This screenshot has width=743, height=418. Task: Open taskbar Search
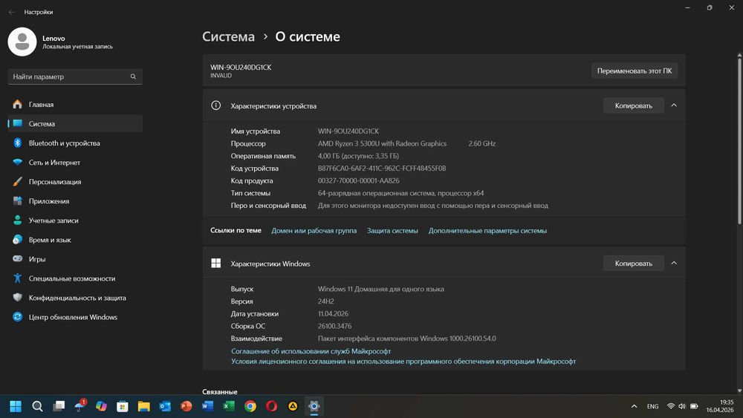point(37,406)
